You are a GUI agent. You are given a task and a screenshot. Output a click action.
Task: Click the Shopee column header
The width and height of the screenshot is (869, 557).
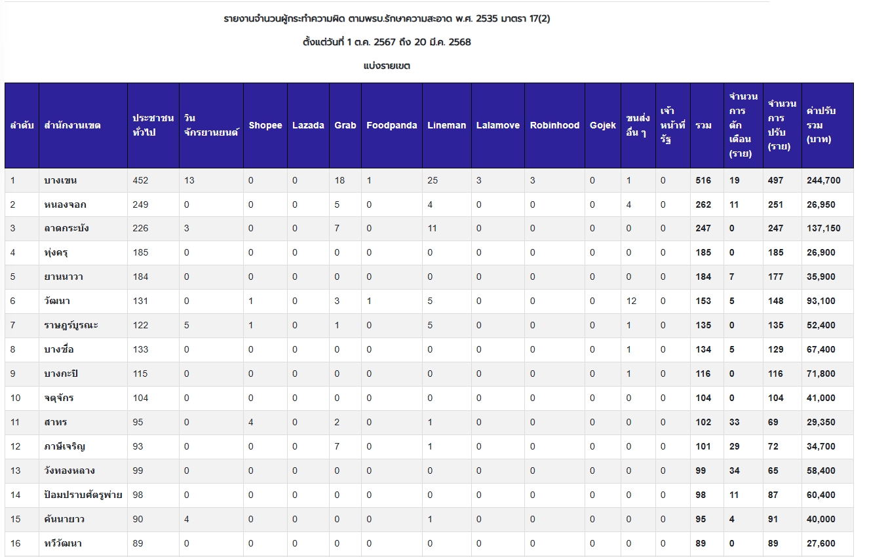coord(265,125)
